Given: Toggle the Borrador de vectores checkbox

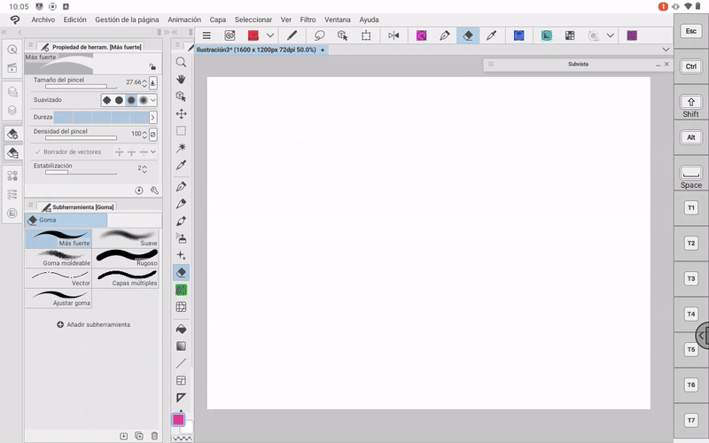Looking at the screenshot, I should point(37,152).
